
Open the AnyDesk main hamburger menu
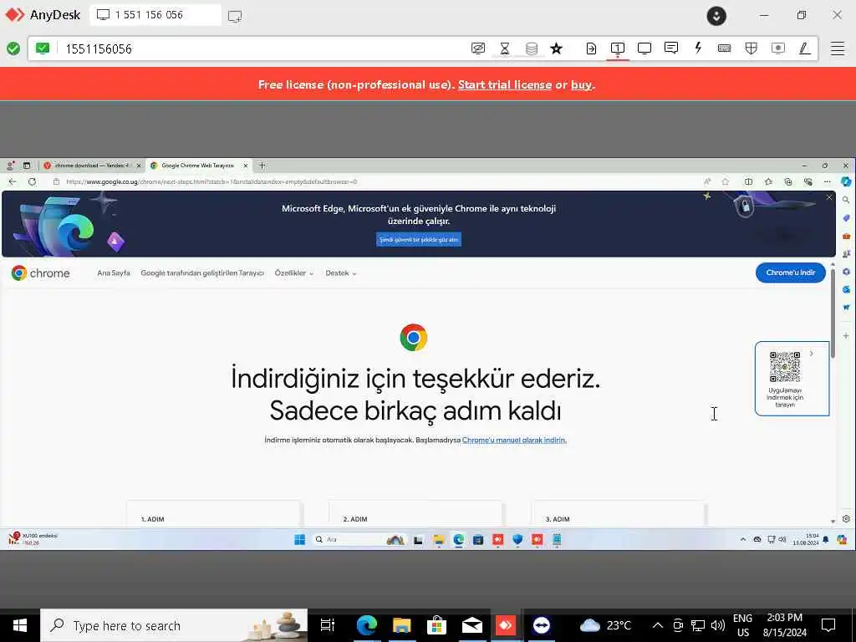[x=838, y=48]
